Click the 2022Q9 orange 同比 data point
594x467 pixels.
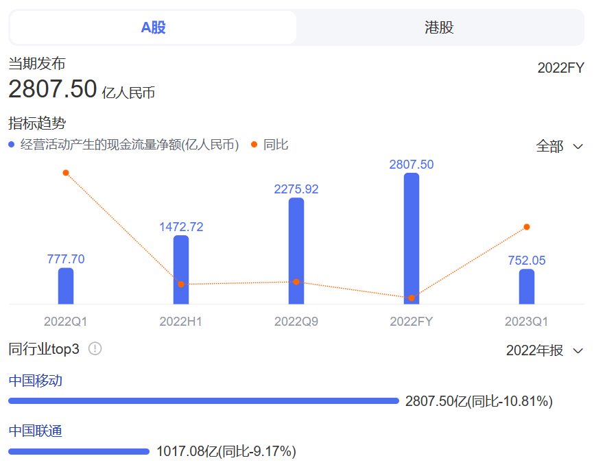click(296, 282)
